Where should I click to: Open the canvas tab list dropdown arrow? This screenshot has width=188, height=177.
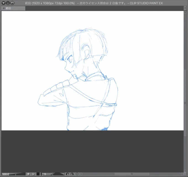coord(185,8)
